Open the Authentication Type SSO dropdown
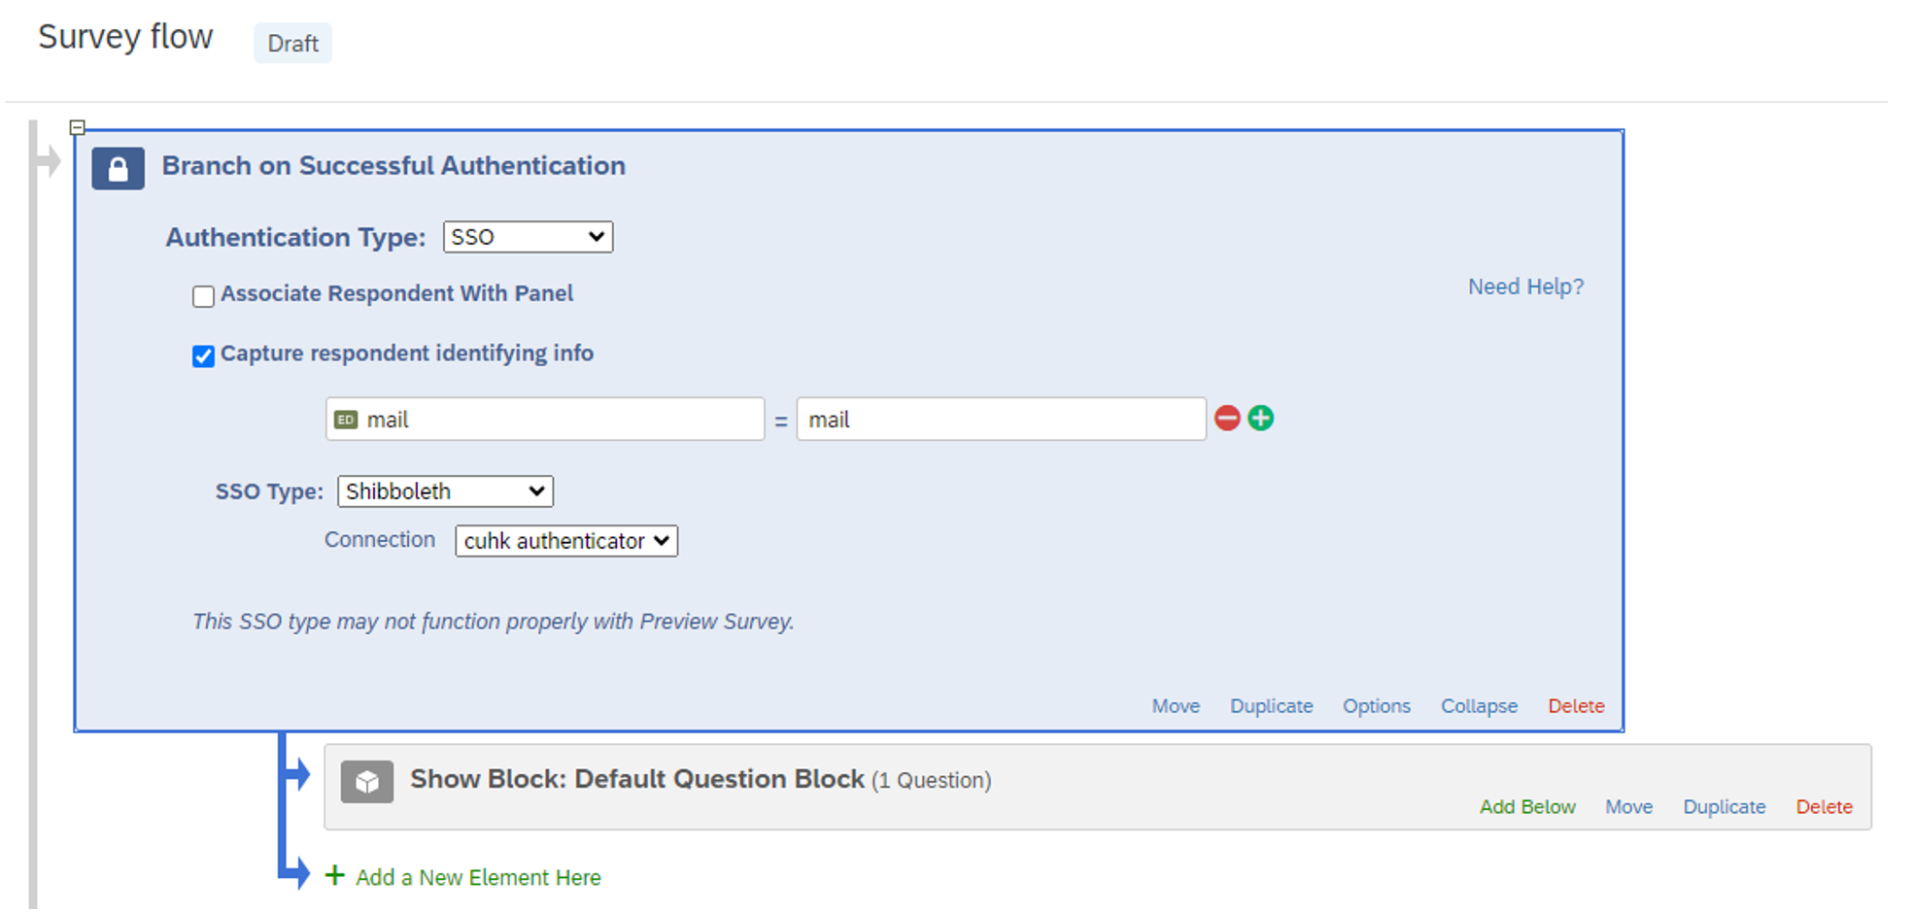The height and width of the screenshot is (912, 1914). 528,237
